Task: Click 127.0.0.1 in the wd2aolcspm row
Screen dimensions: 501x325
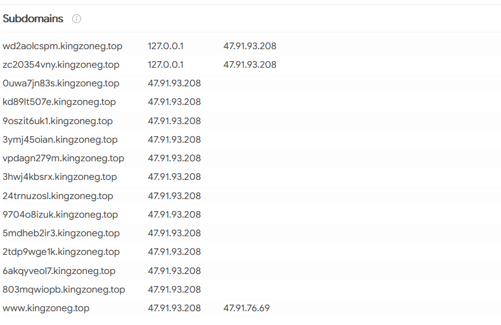Action: [x=166, y=46]
